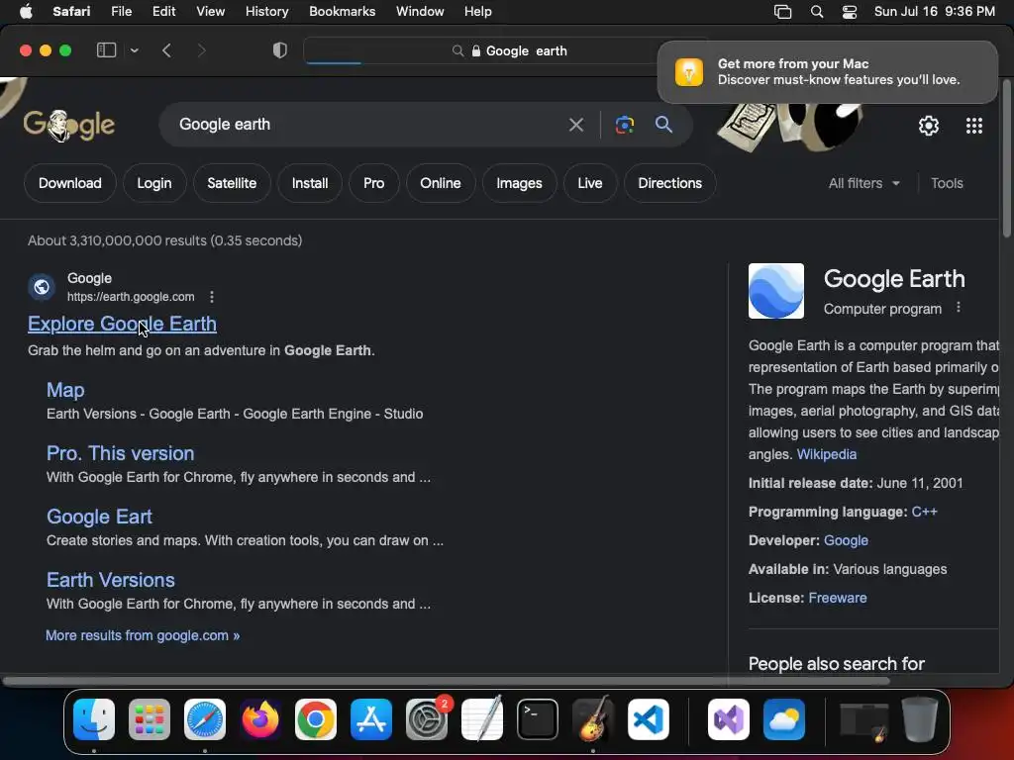The width and height of the screenshot is (1014, 760).
Task: Open Google Chrome from the Dock
Action: 316,719
